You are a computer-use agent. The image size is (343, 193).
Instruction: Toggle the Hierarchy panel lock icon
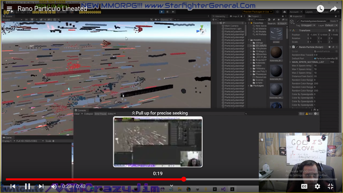(241, 16)
